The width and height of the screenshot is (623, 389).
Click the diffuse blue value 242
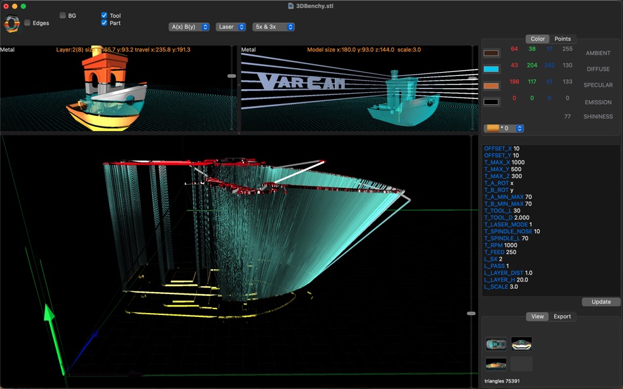pos(550,65)
